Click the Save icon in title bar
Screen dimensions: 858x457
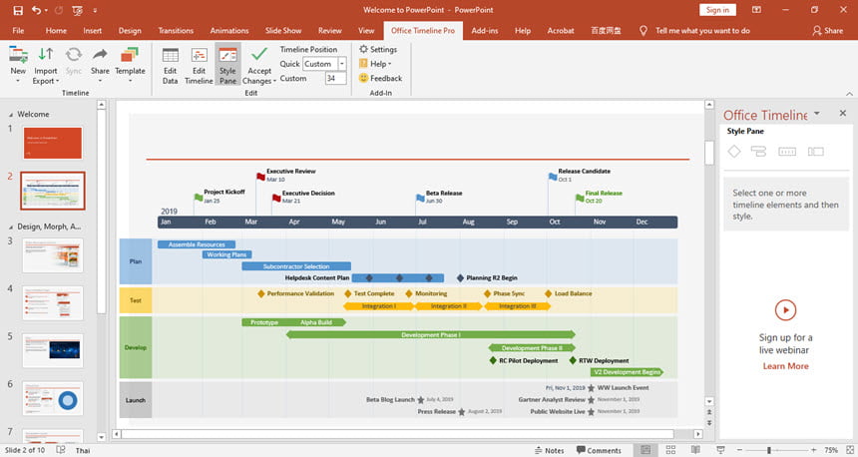coord(18,10)
